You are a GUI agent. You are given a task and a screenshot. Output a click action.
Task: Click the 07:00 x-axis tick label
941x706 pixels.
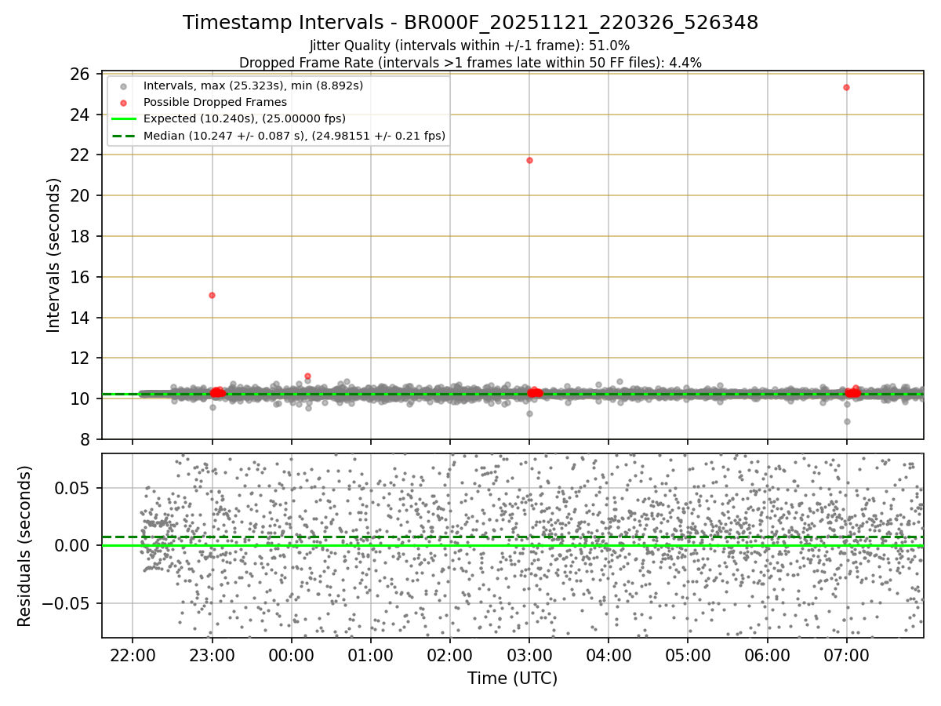846,655
